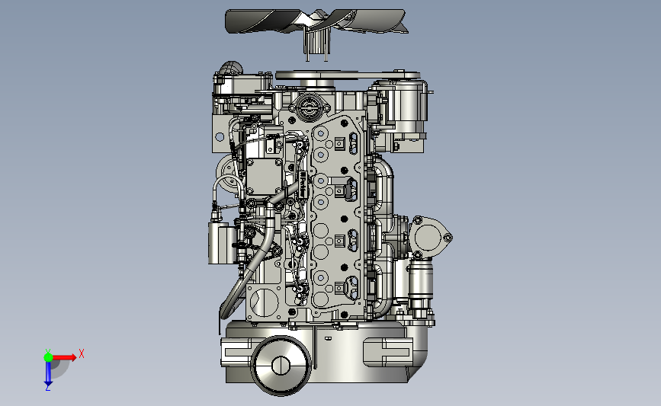Select the cylindrical filter canister on the left side

pos(221,244)
